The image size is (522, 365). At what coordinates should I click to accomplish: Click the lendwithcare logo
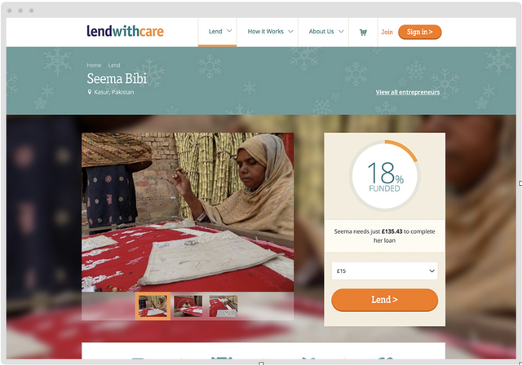(125, 31)
